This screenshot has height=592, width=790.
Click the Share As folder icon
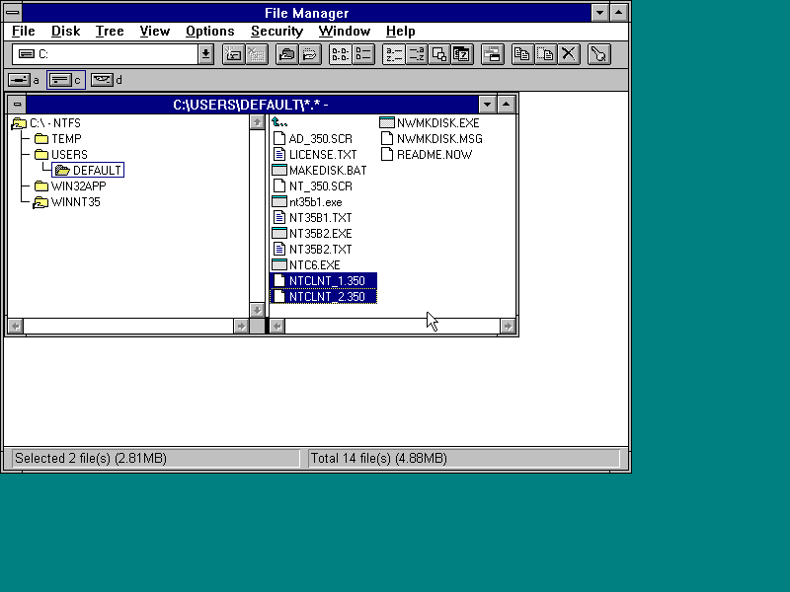click(x=287, y=54)
